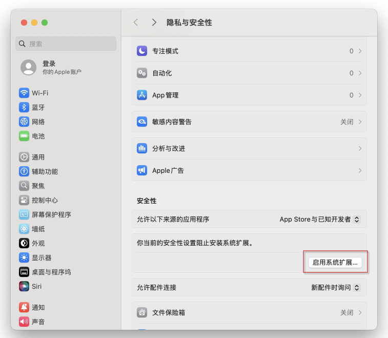Image resolution: width=388 pixels, height=338 pixels.
Task: Expand the 敏感内容警告 关闭 chevron
Action: click(x=360, y=122)
